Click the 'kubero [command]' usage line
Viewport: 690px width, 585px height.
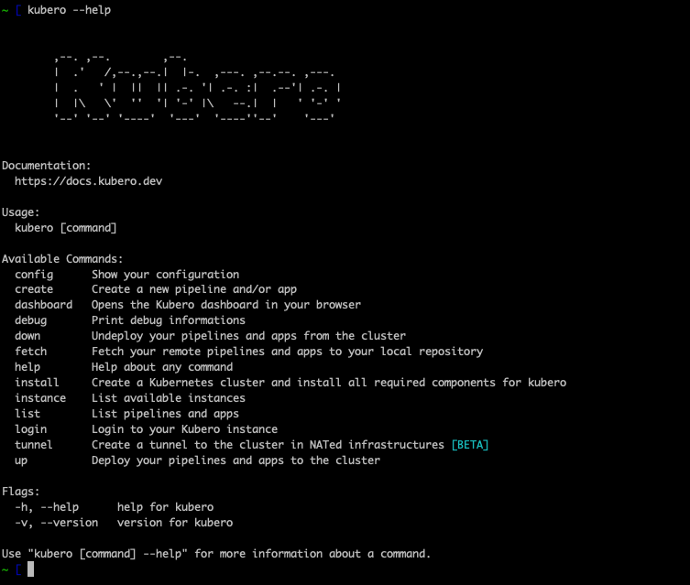[66, 228]
